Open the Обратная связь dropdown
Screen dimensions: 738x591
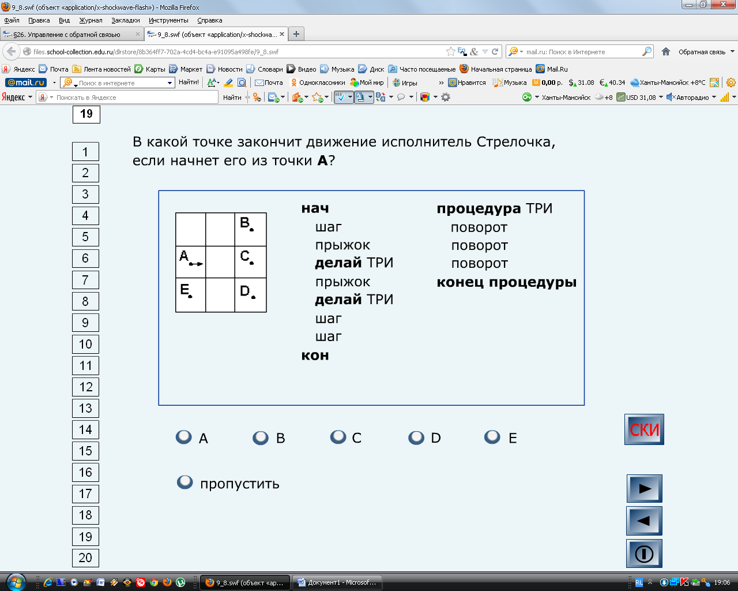click(706, 52)
